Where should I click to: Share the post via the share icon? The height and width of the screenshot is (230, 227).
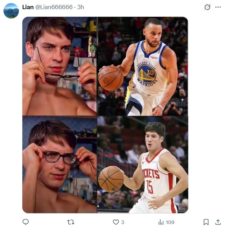point(218,222)
